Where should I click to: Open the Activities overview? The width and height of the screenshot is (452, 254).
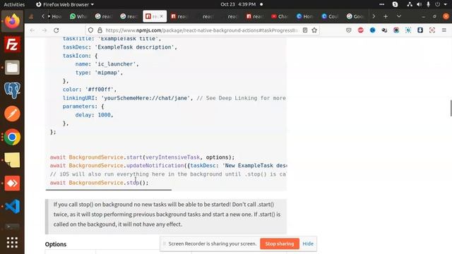[x=14, y=4]
